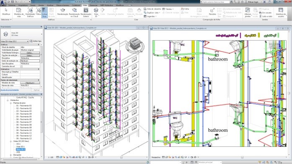The height and width of the screenshot is (164, 292).
Task: Open the Revisões tool
Action: point(212,12)
